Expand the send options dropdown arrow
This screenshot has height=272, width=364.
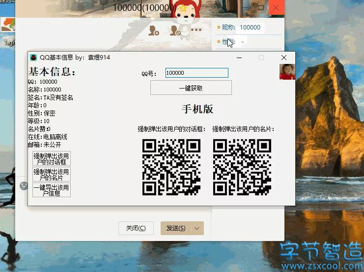click(197, 228)
